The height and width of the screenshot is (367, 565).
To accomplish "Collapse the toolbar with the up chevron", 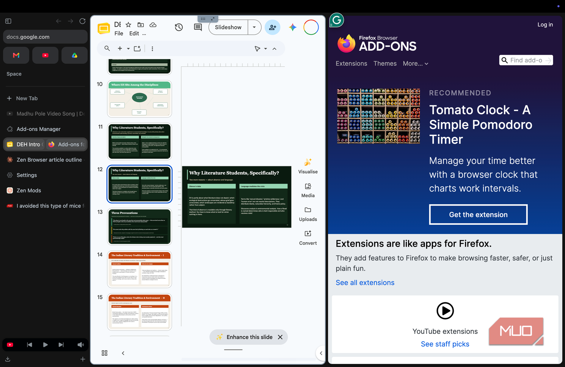I will (x=274, y=49).
